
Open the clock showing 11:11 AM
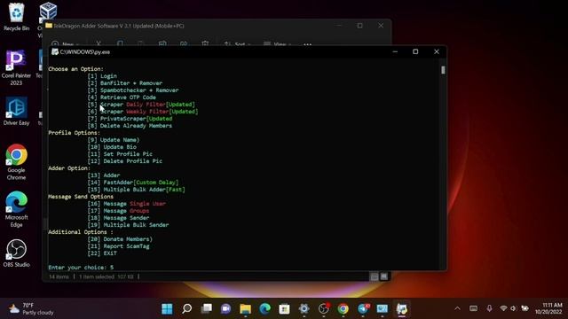[x=548, y=308]
